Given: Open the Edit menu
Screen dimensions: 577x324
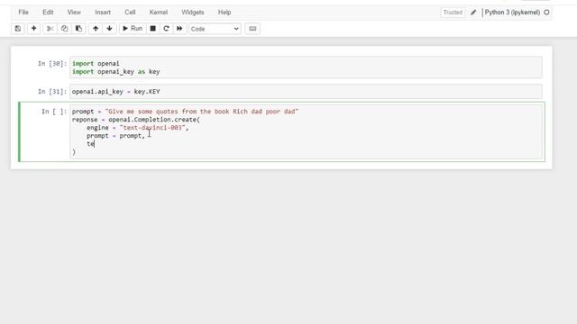Looking at the screenshot, I should [x=48, y=12].
